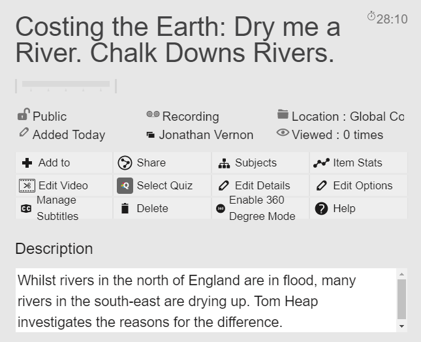Click the Edit Video scissors icon
The image size is (421, 342).
click(x=27, y=186)
